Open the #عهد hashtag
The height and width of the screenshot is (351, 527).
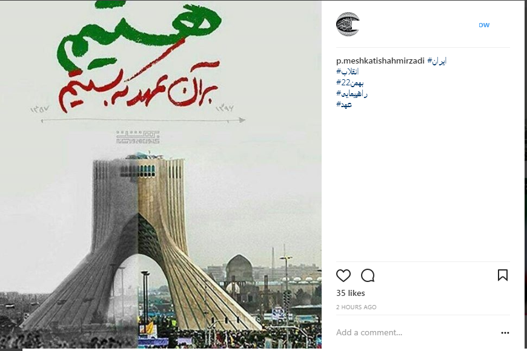pyautogui.click(x=344, y=105)
